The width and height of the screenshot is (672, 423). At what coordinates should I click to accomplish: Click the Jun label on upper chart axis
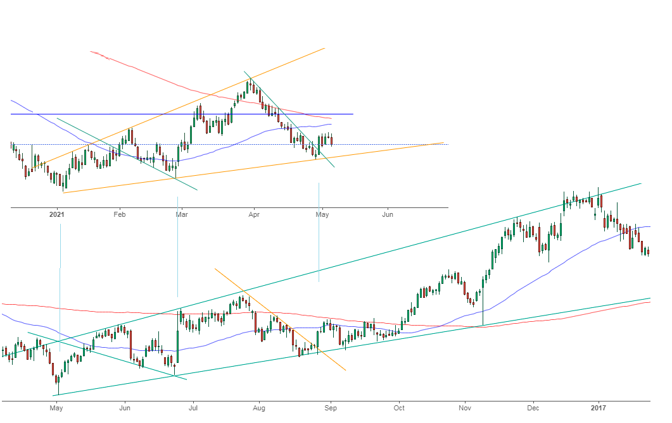tap(388, 215)
